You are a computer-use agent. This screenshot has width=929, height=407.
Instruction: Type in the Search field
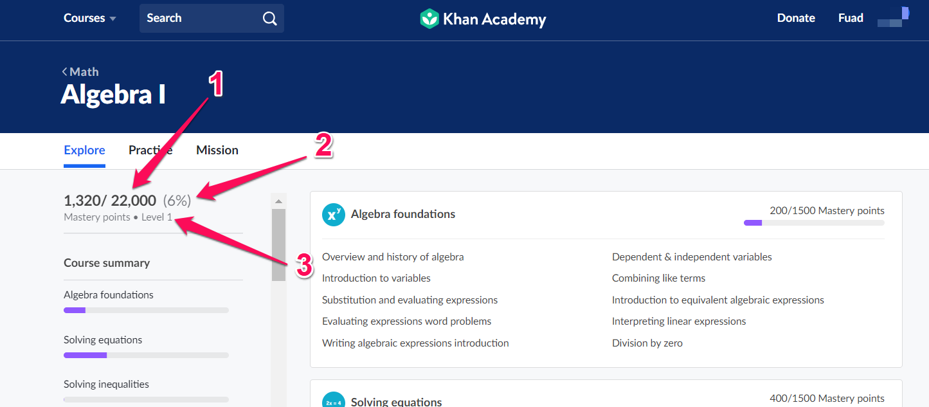(199, 18)
